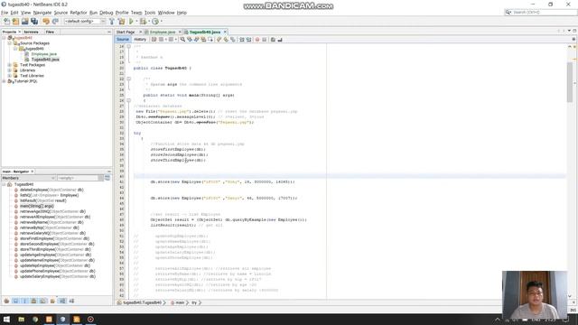Click the Shift Line Right icon
This screenshot has width=578, height=325.
(x=249, y=39)
